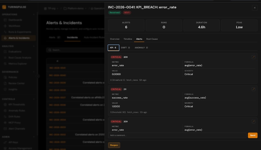Open the Dashboards icon in sidebar
Screen dimensions: 261x150
tap(5, 20)
